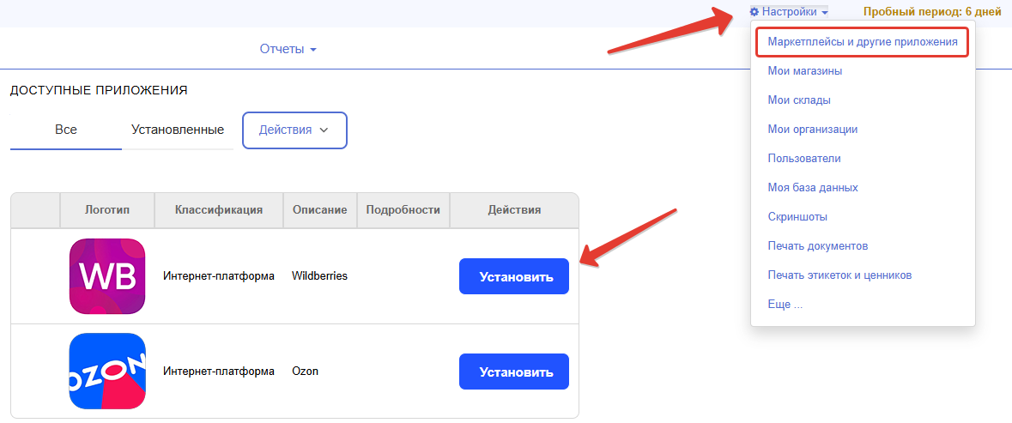
Task: Install the Ozon application
Action: 513,372
